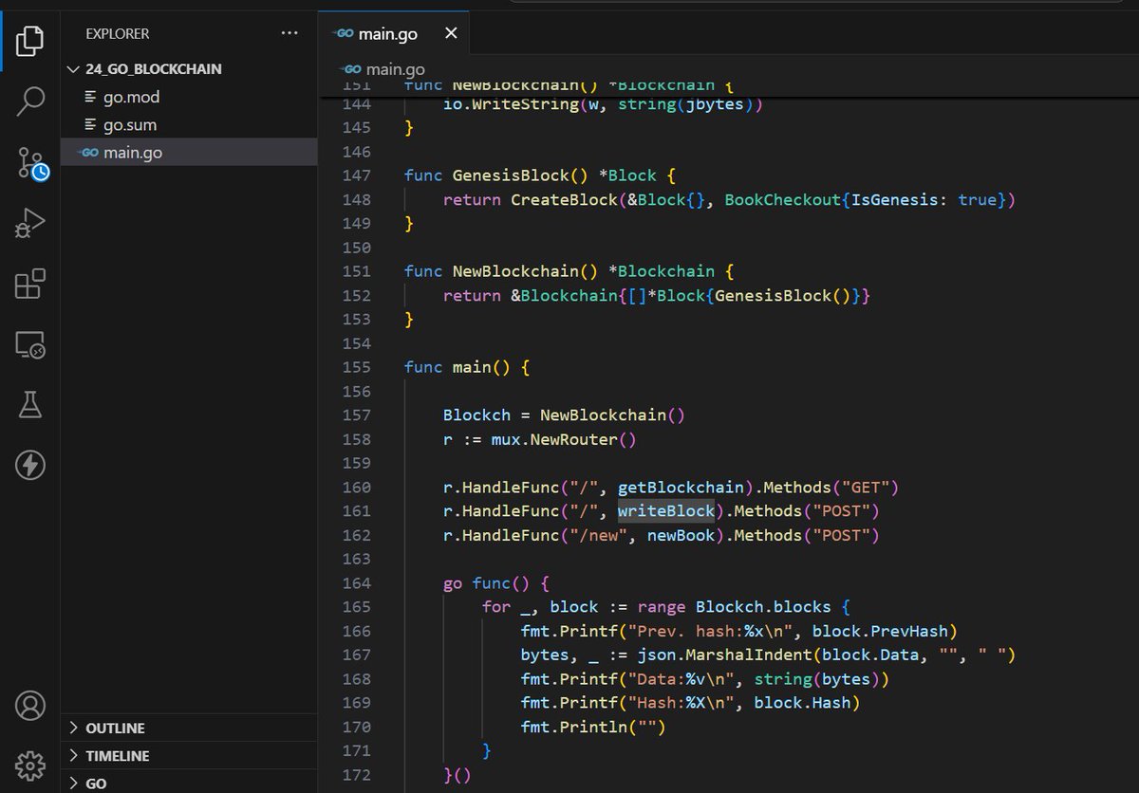Screen dimensions: 1139x793
Task: Open the Manage gear menu
Action: coord(30,765)
